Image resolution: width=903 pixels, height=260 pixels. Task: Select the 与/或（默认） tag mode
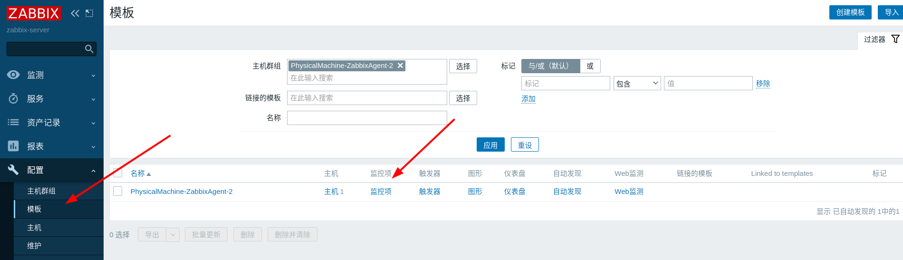coord(551,66)
